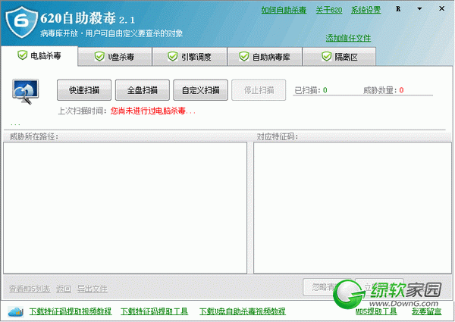Click the computer scan magnifier icon
Screen dimensions: 455x322
point(25,92)
